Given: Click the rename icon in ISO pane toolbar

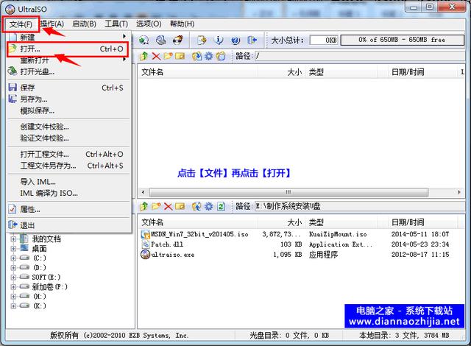Looking at the screenshot, I should (180, 56).
